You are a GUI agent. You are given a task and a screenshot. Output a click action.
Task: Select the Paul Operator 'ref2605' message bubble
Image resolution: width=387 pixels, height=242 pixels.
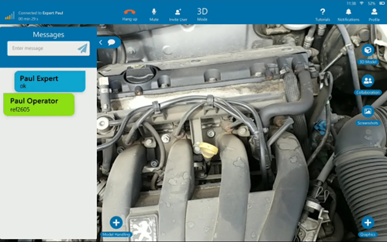pos(39,104)
